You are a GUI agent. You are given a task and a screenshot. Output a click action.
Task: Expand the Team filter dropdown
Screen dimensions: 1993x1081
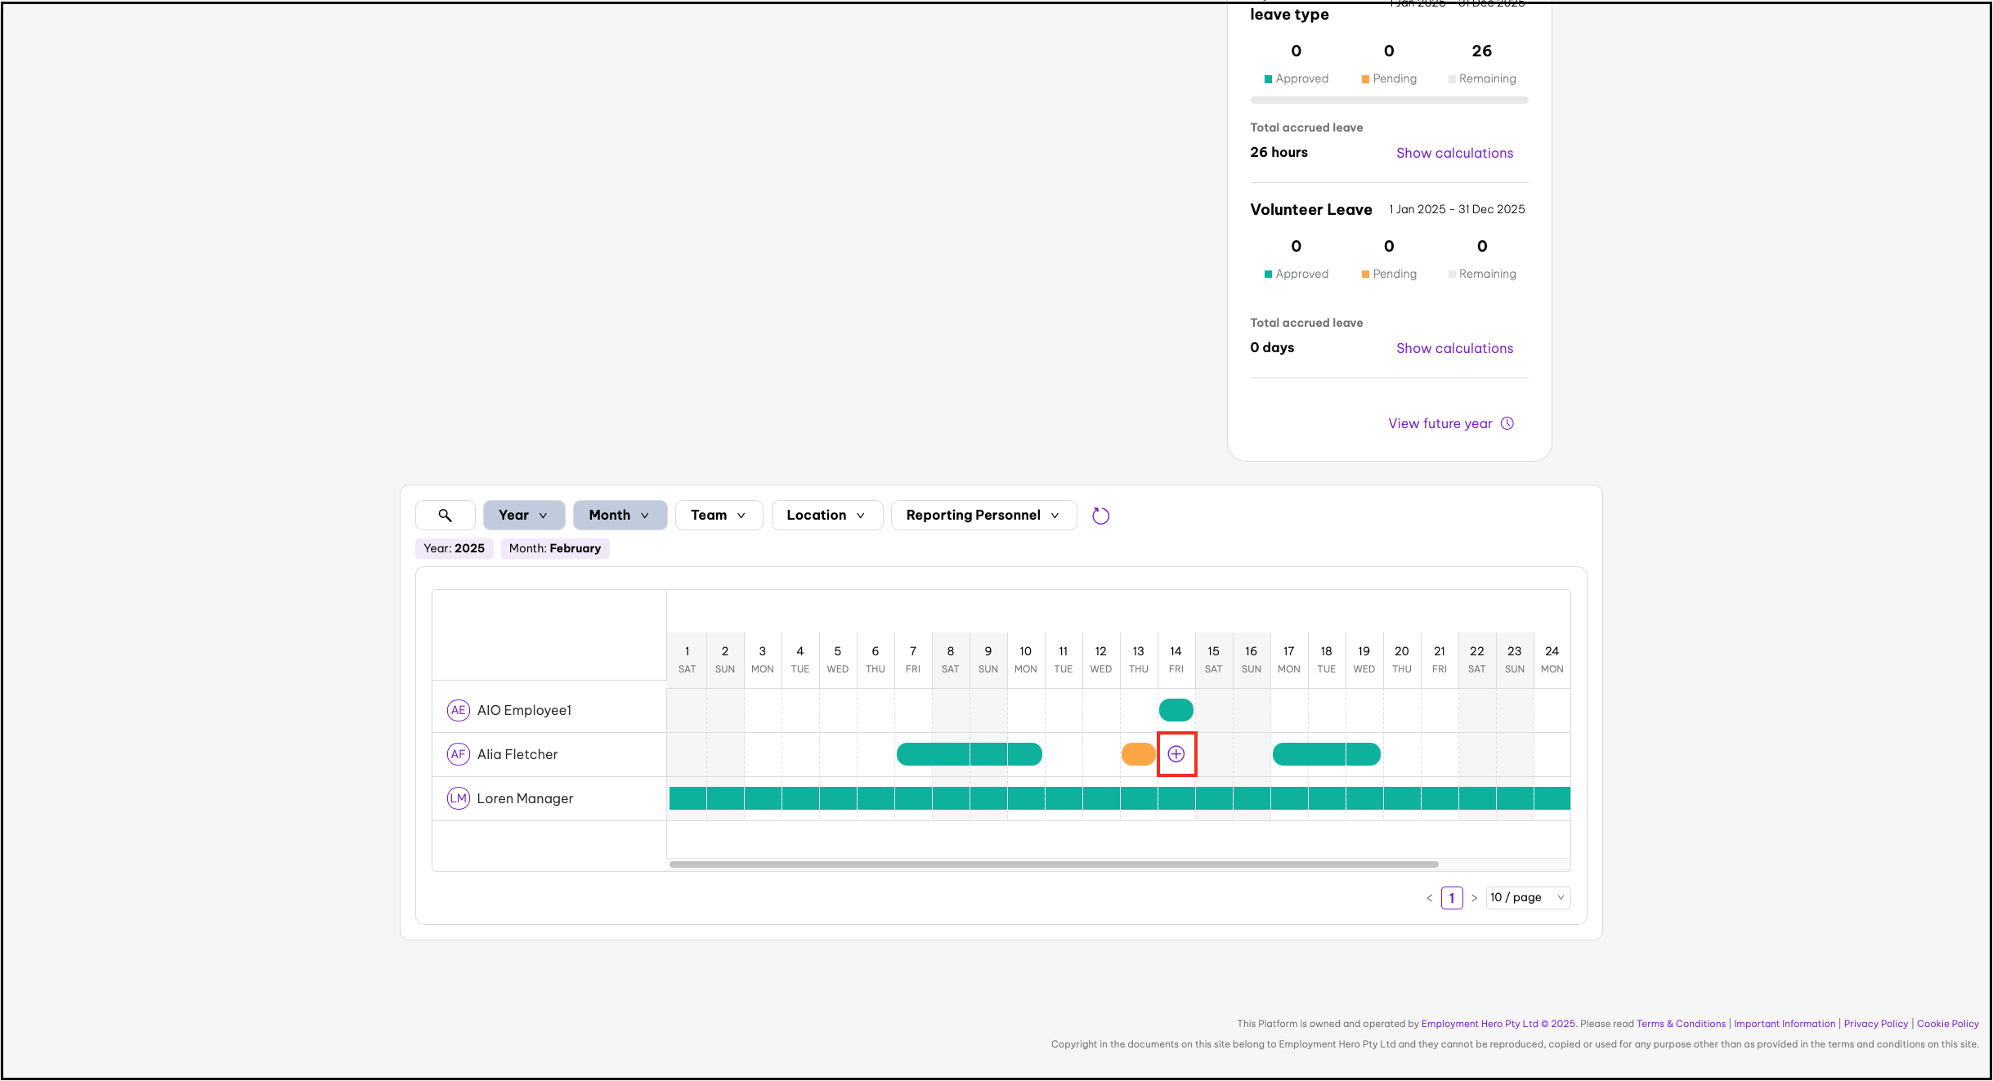[718, 516]
